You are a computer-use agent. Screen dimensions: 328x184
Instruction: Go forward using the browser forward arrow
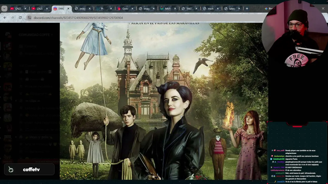[x=12, y=18]
